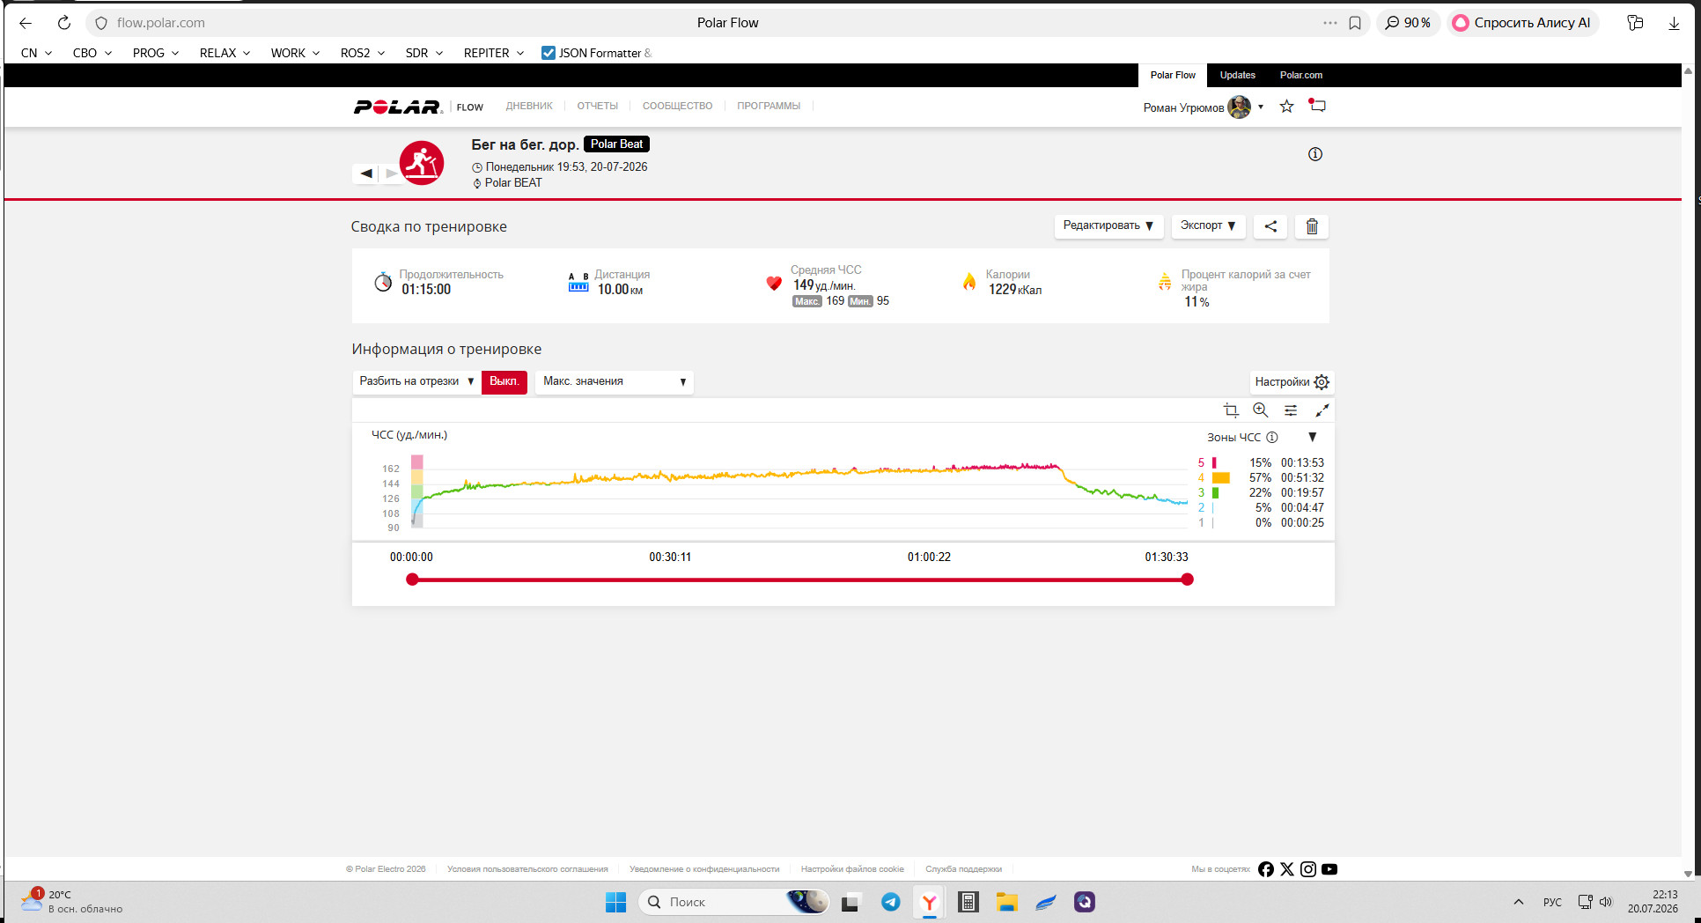1701x923 pixels.
Task: Bookmark this page in the browser
Action: click(x=1355, y=23)
